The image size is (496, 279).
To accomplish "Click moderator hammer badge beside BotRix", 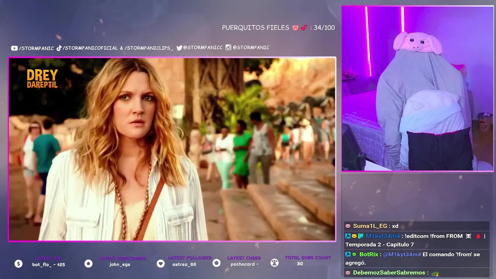I will click(x=348, y=255).
